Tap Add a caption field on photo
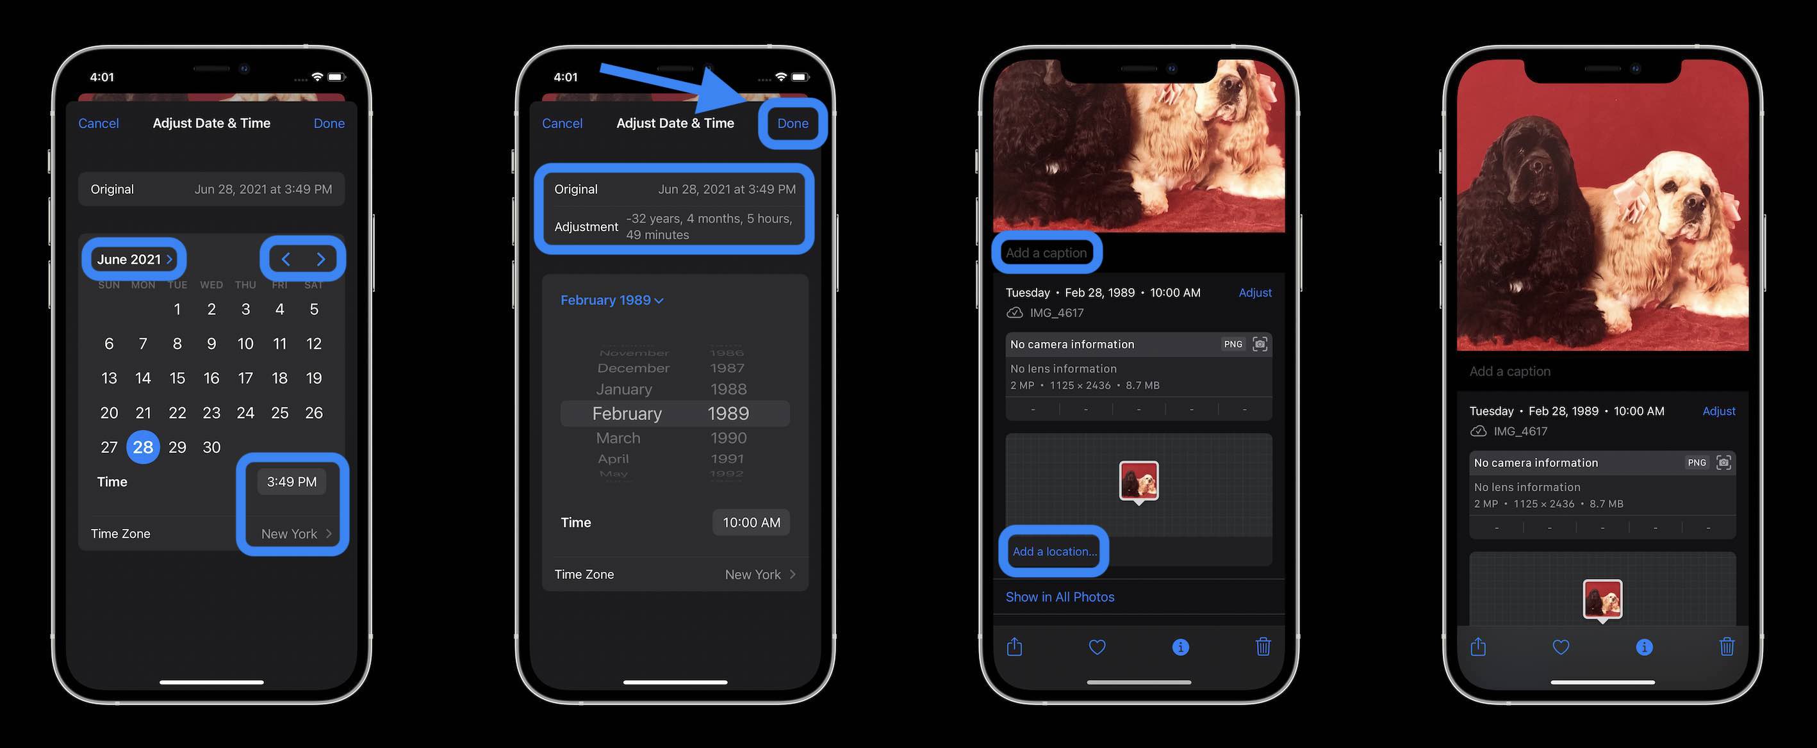Image resolution: width=1817 pixels, height=748 pixels. [1043, 252]
